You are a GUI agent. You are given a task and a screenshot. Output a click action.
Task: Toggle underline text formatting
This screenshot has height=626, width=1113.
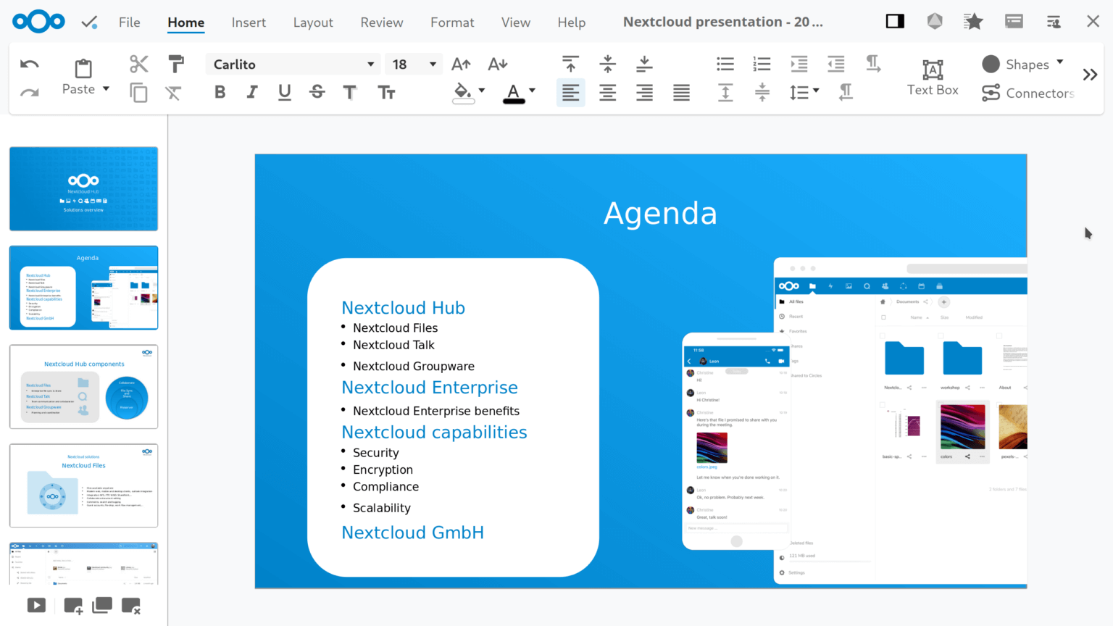284,92
